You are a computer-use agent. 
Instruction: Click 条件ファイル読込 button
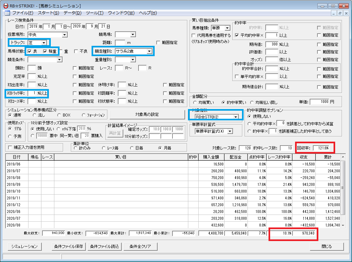pyautogui.click(x=104, y=246)
